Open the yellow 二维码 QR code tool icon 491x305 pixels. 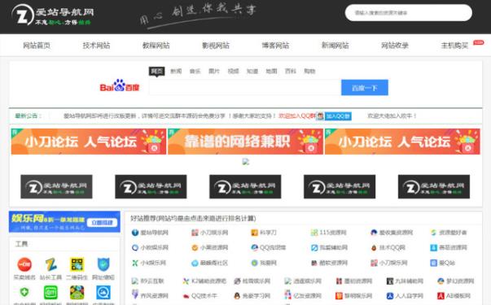pyautogui.click(x=77, y=264)
